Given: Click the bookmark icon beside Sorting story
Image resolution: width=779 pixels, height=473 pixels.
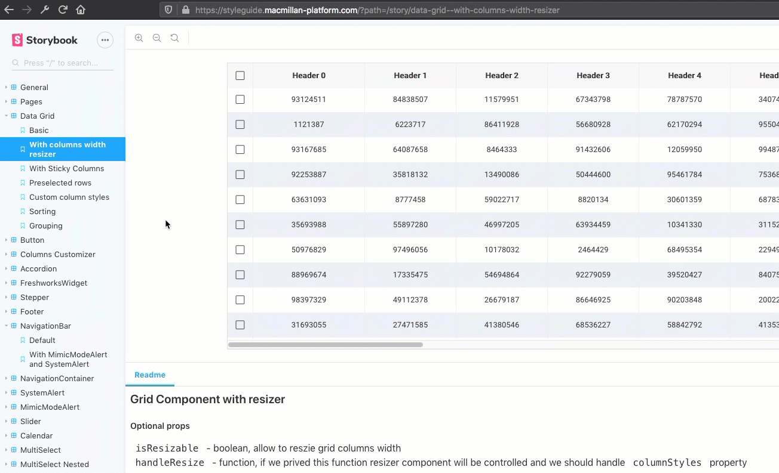Looking at the screenshot, I should pos(23,211).
